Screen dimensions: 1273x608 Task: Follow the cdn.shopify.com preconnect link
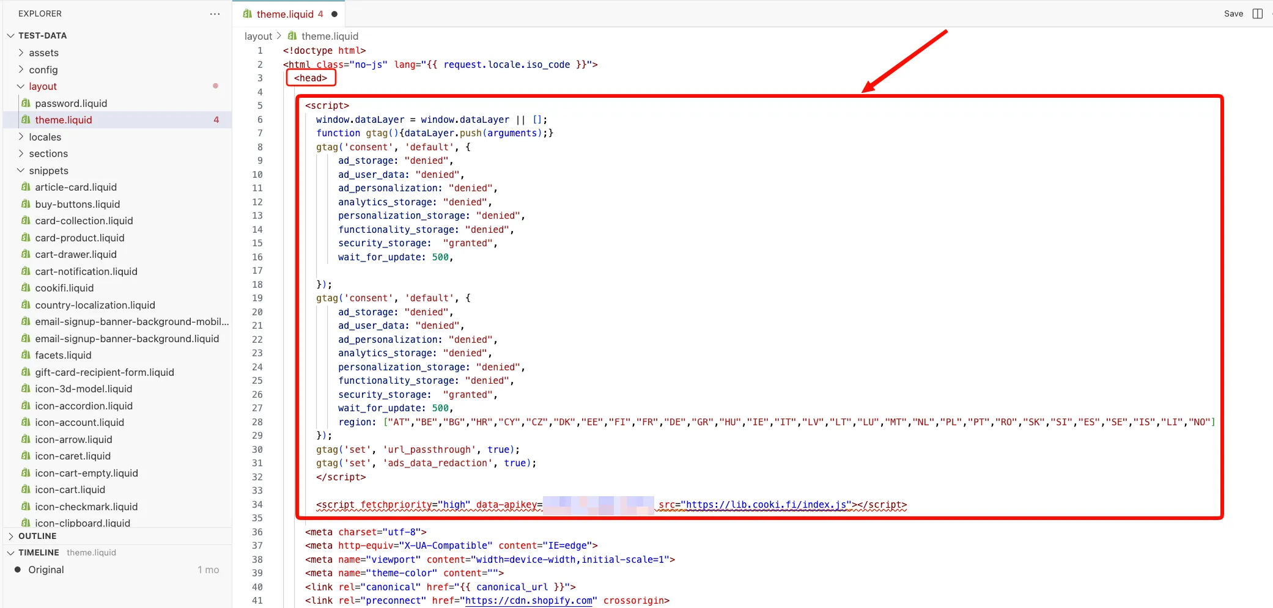[529, 601]
